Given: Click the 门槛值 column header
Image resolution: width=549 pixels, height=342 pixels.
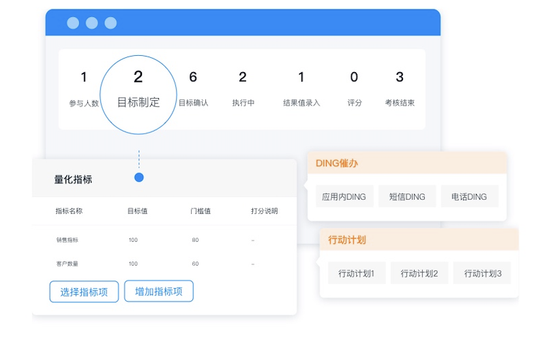Looking at the screenshot, I should pyautogui.click(x=201, y=211).
